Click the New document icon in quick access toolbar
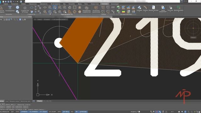The width and height of the screenshot is (201, 113). (3, 2)
